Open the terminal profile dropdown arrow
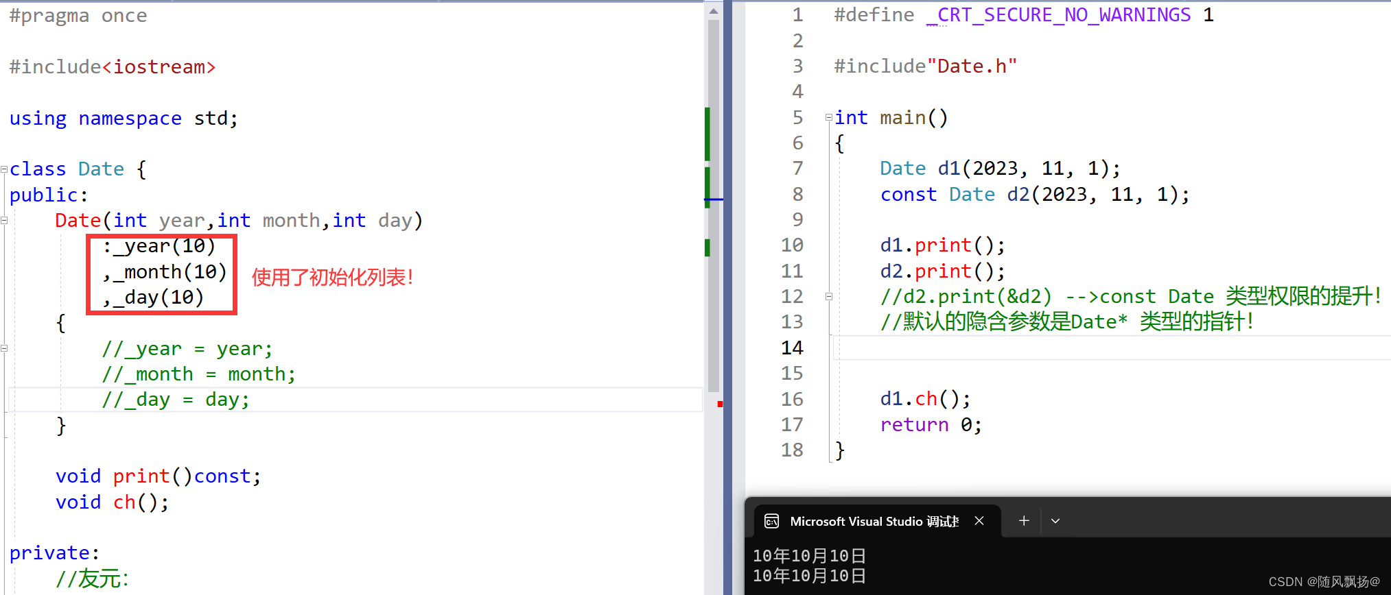The width and height of the screenshot is (1391, 595). 1055,521
